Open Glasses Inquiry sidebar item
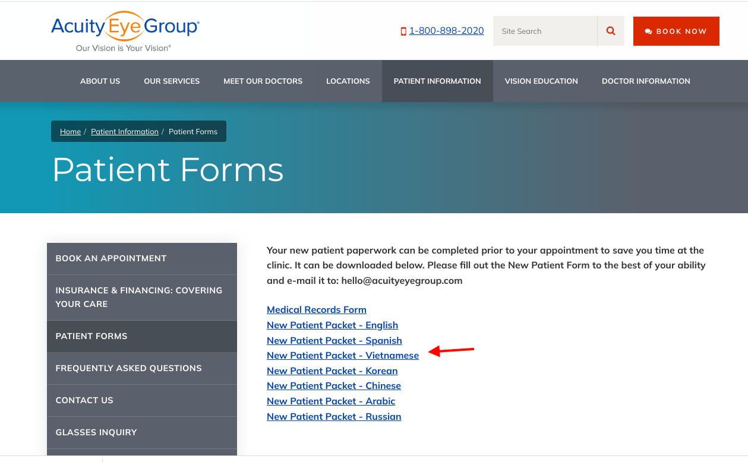This screenshot has width=748, height=462. pos(142,432)
